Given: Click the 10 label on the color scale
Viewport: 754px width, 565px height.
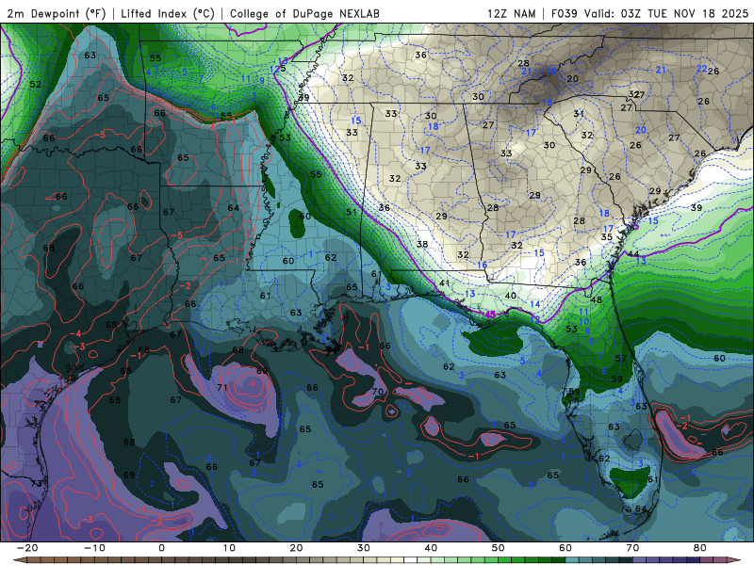Looking at the screenshot, I should point(229,548).
